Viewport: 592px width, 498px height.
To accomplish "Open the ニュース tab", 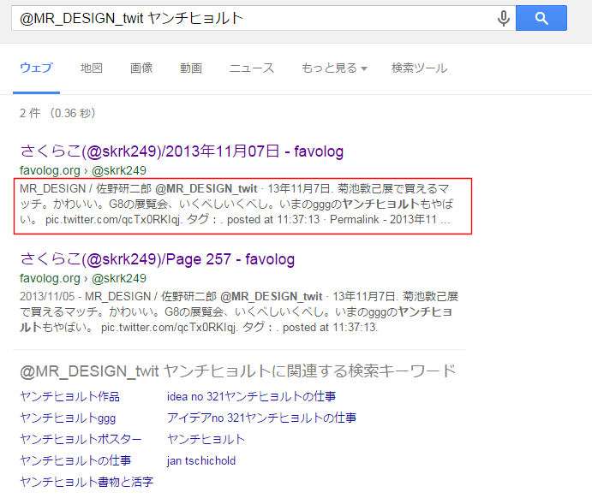I will point(251,68).
